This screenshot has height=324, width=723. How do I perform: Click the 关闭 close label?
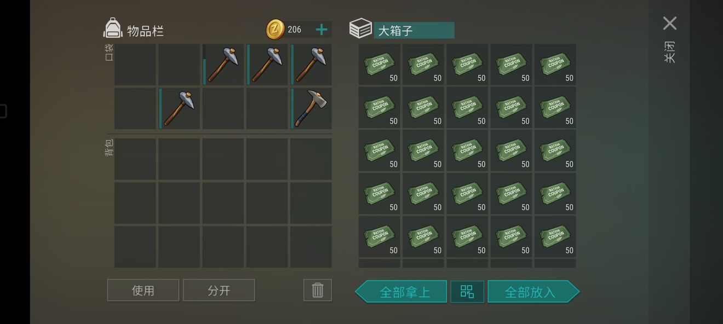(x=669, y=52)
